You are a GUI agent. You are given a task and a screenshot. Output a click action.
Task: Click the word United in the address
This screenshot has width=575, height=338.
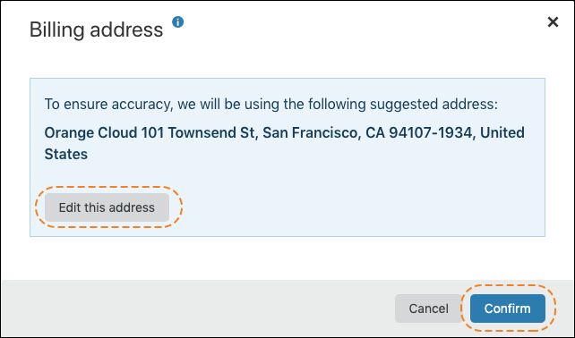click(x=502, y=132)
